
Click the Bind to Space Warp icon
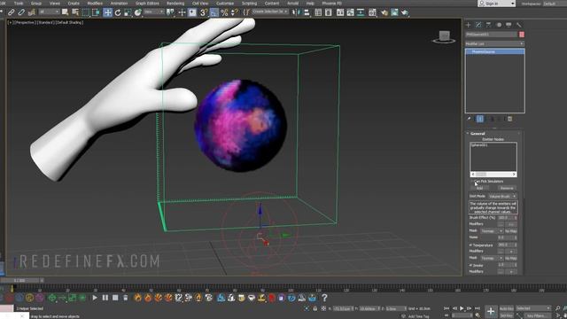32,12
